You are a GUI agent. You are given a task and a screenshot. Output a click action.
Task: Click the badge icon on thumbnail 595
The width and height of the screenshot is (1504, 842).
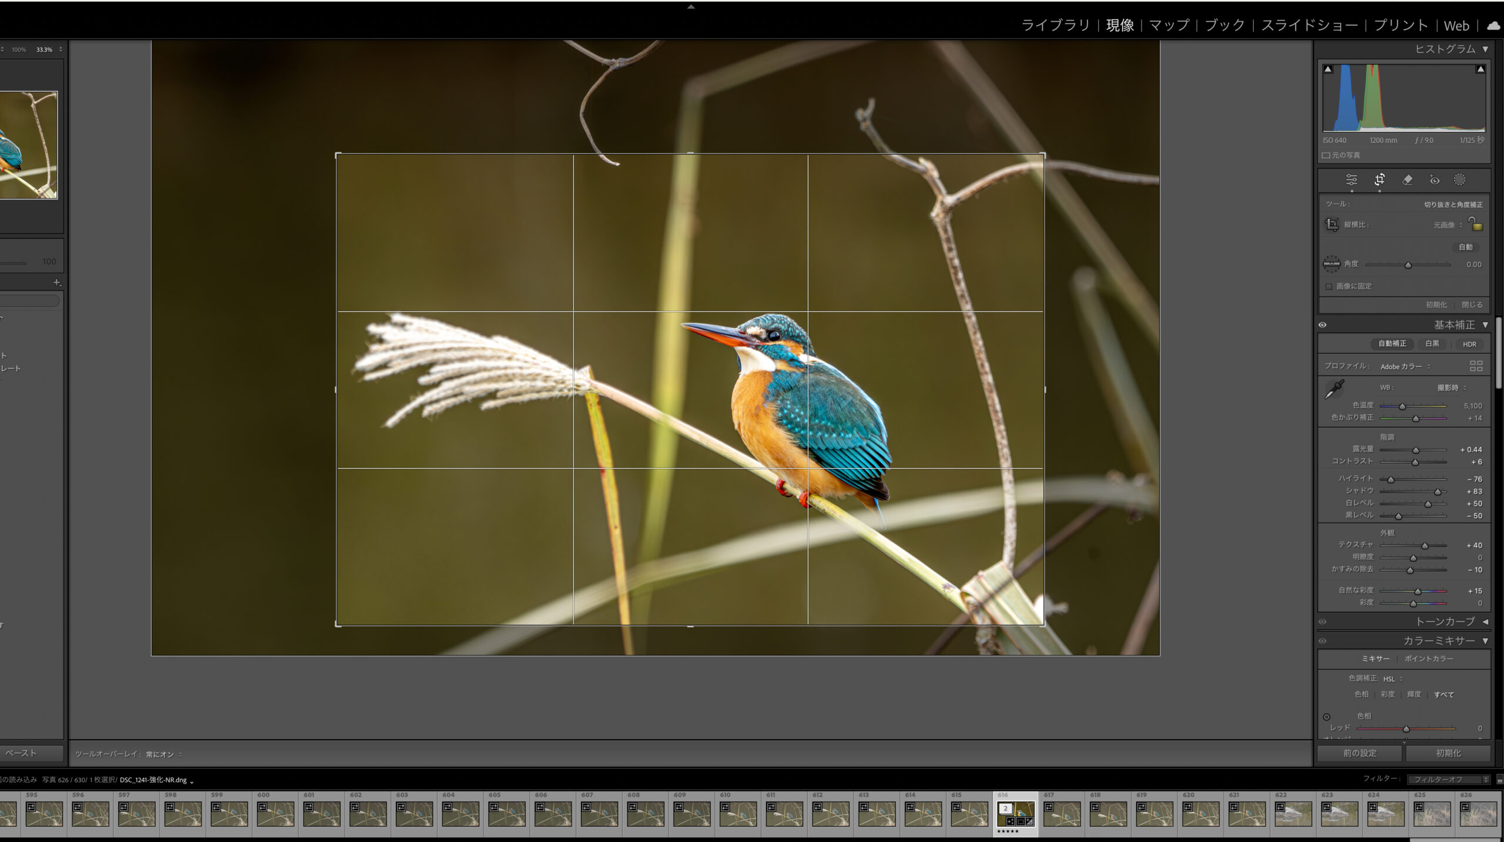[x=31, y=807]
